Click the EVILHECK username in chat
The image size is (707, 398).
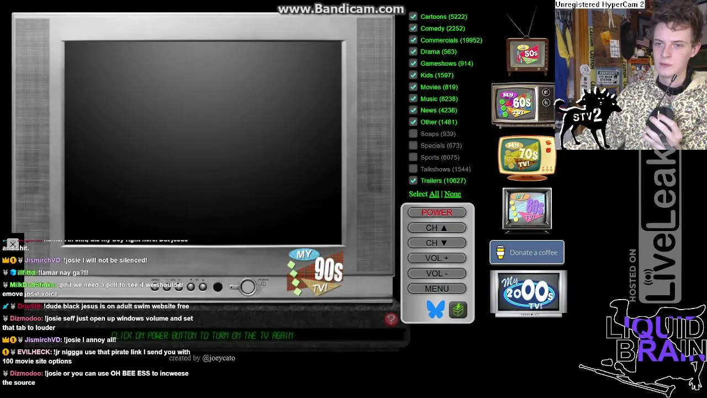(x=34, y=352)
